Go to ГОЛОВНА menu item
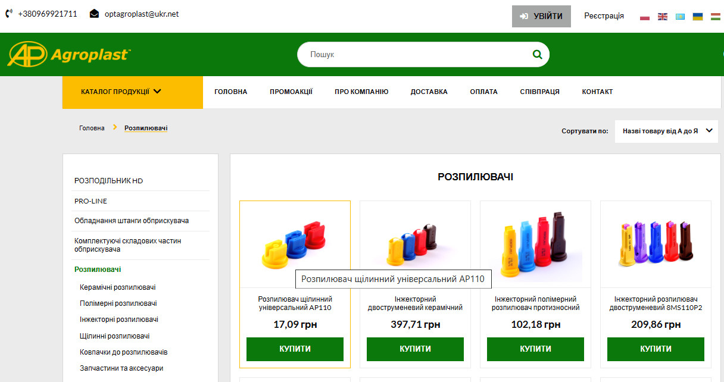This screenshot has width=724, height=382. [x=231, y=92]
